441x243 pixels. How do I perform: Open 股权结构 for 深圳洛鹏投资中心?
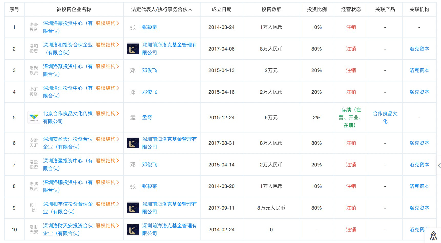click(107, 183)
